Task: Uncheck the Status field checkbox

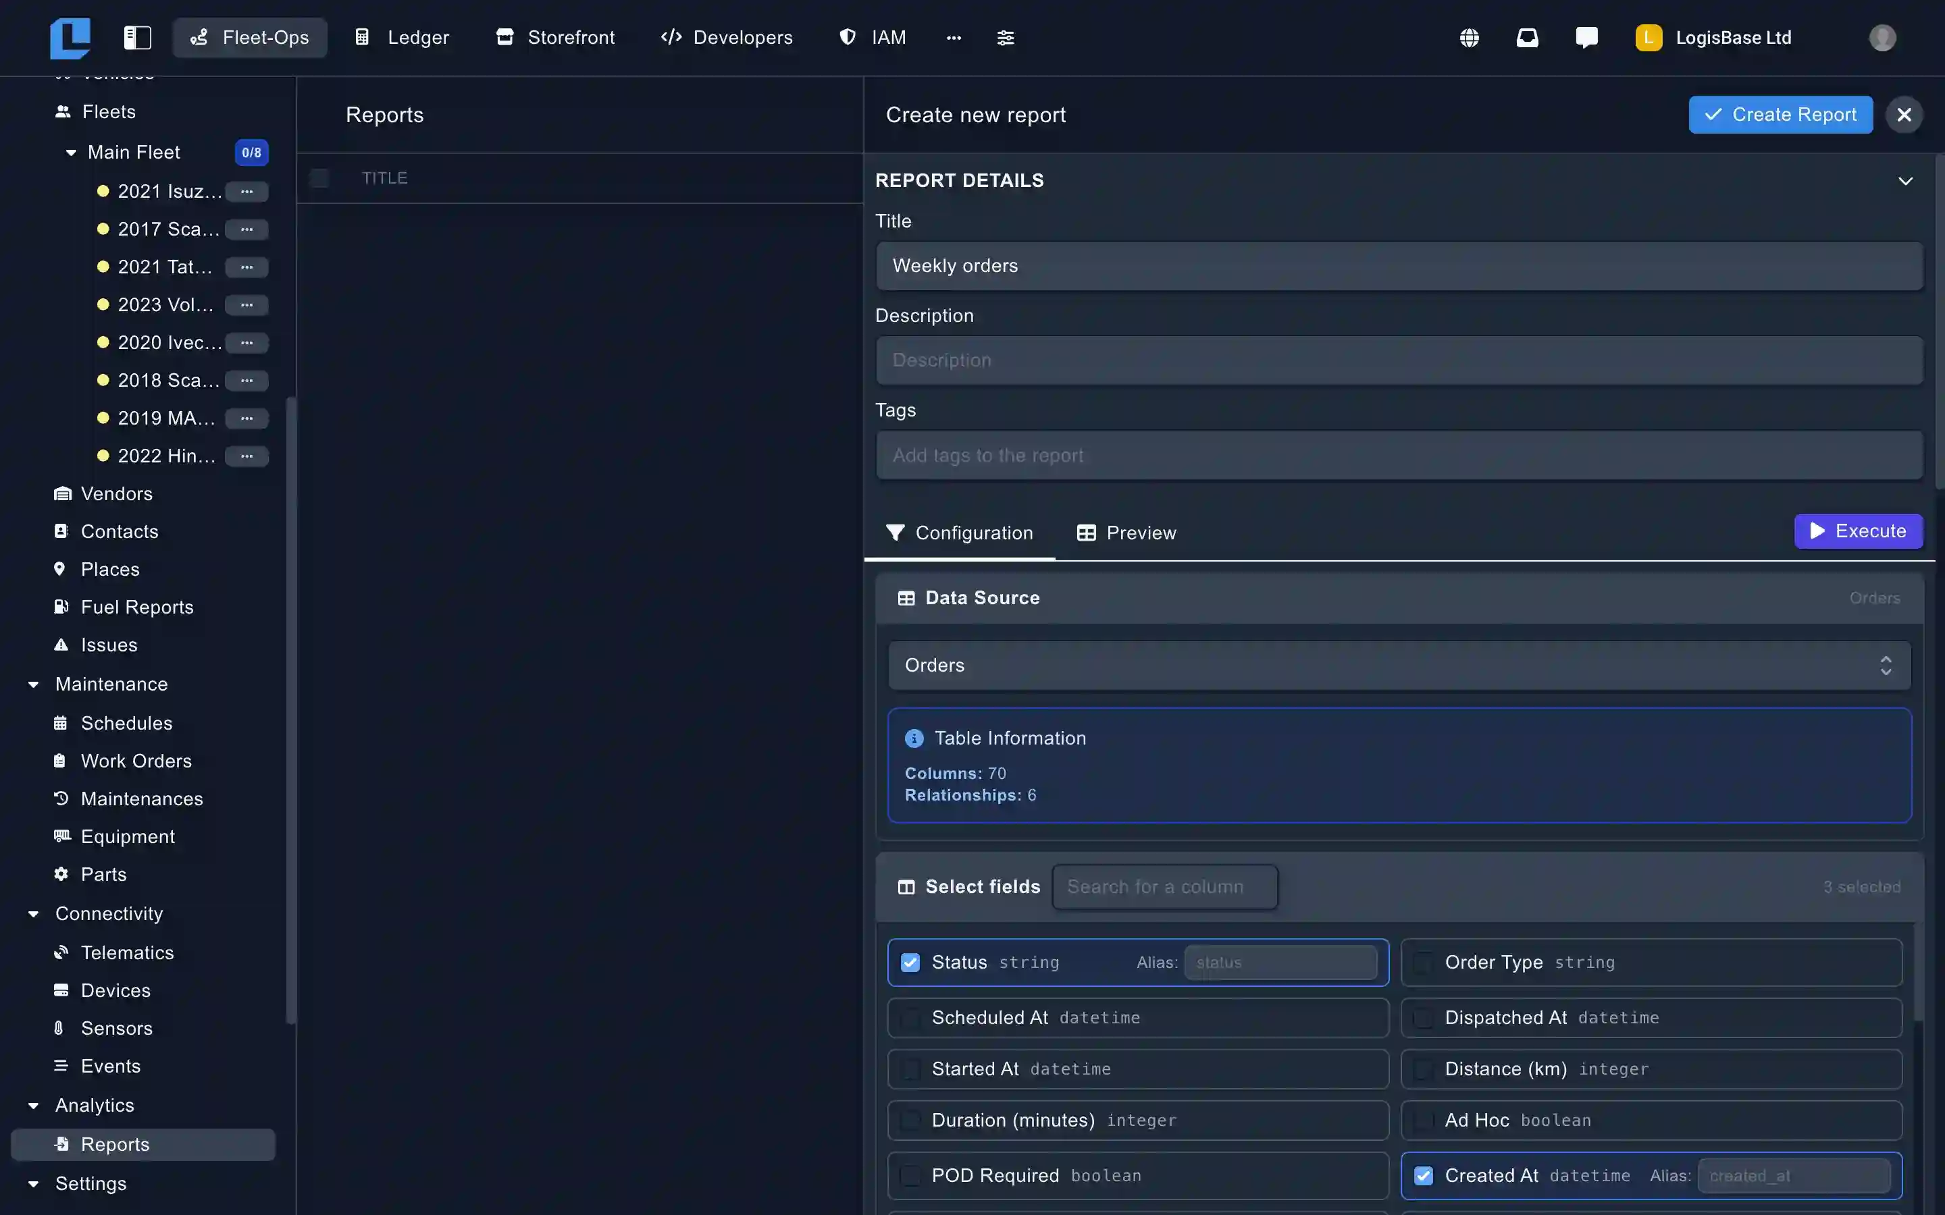Action: tap(910, 962)
